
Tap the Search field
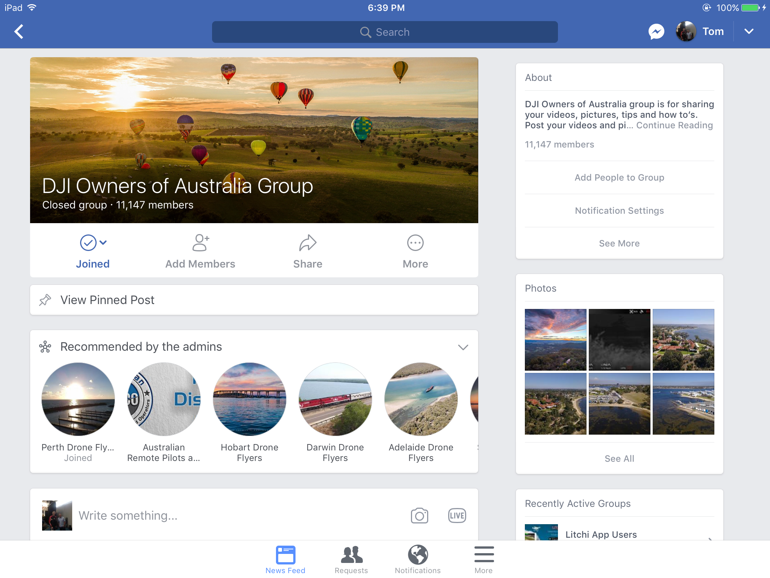pos(385,32)
